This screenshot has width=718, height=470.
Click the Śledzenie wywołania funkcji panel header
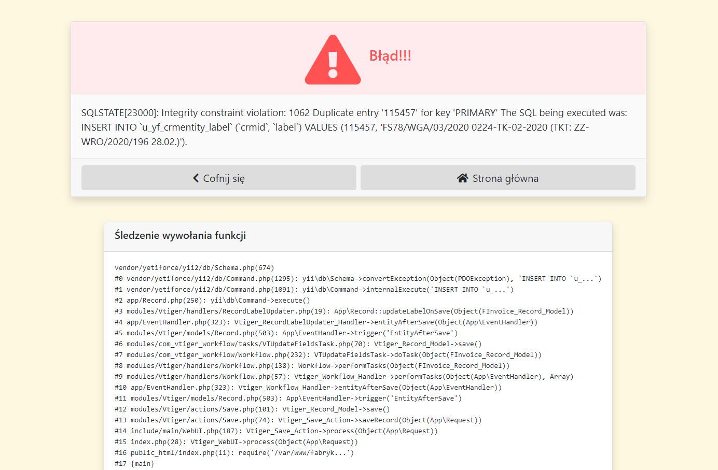pyautogui.click(x=358, y=236)
